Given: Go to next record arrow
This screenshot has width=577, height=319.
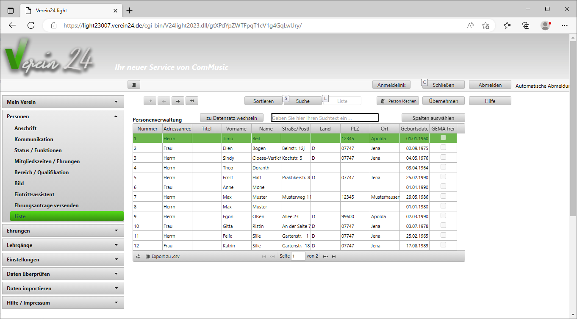Looking at the screenshot, I should [178, 101].
